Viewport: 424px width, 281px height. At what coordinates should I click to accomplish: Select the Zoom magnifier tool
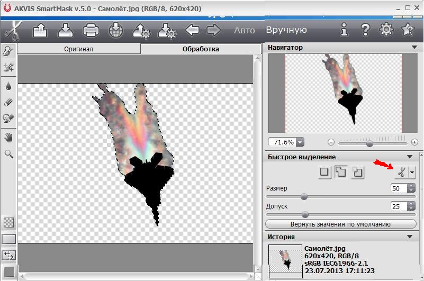point(8,154)
